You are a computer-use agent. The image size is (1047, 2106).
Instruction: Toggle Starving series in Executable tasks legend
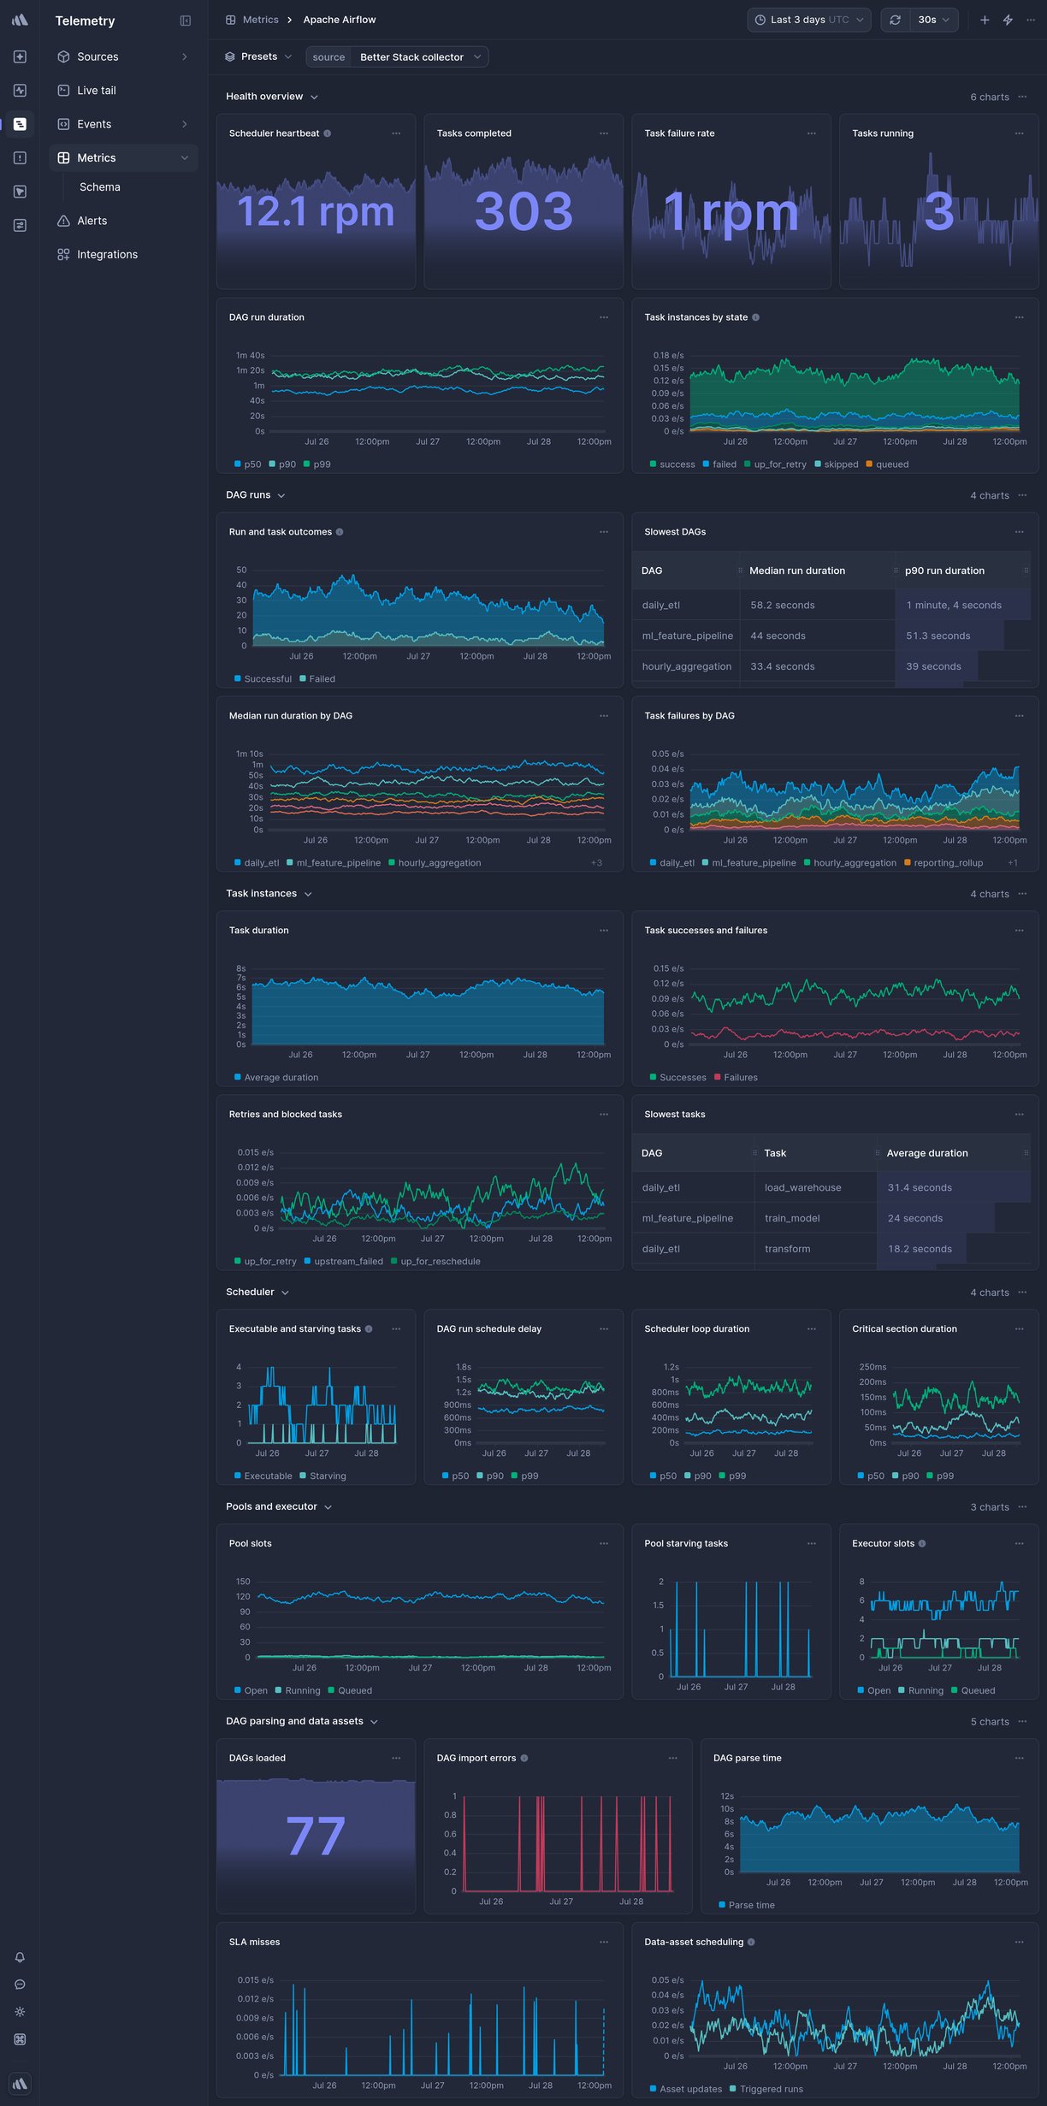322,1476
